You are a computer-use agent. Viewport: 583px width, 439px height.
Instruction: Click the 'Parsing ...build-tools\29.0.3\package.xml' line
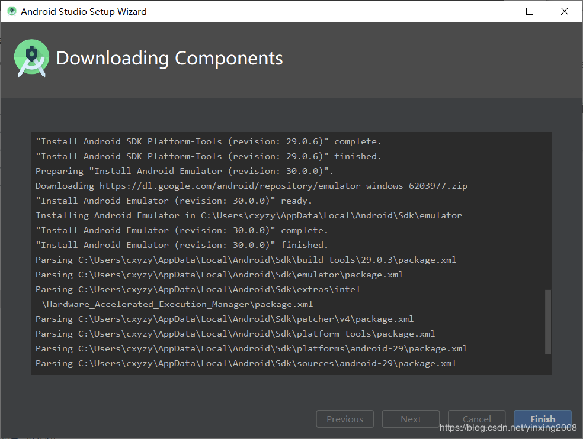(246, 260)
